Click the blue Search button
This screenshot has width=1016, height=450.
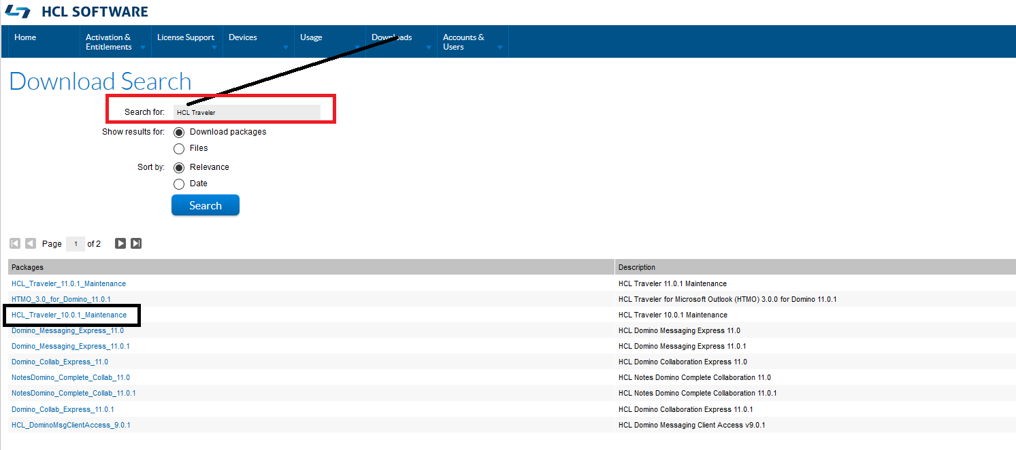tap(206, 205)
